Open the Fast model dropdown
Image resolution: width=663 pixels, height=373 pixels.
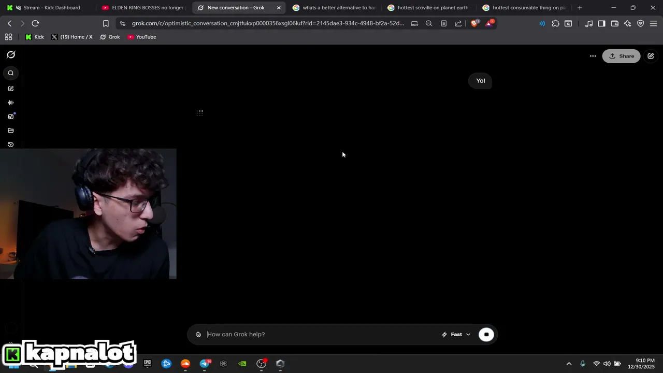pyautogui.click(x=456, y=335)
